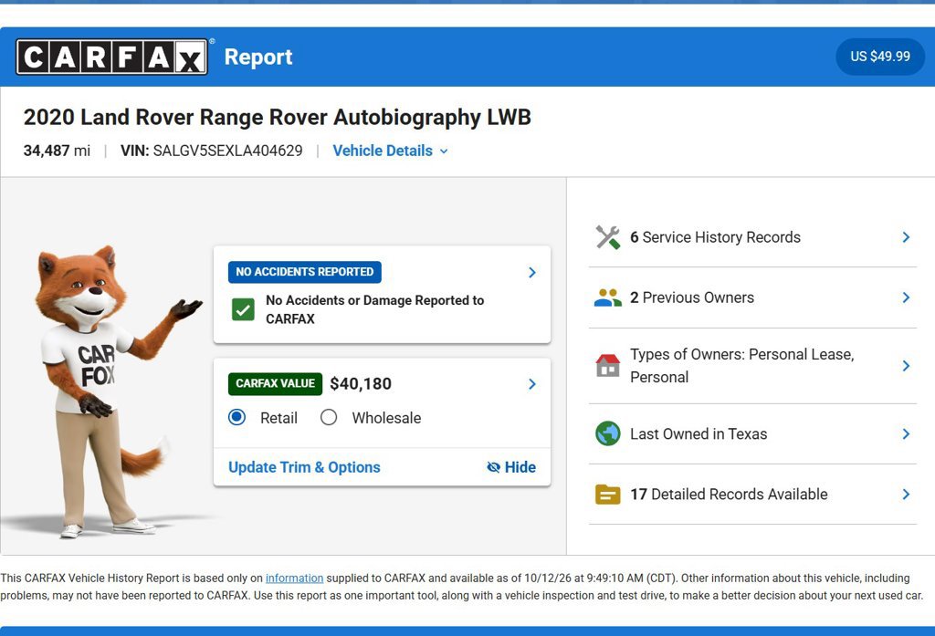Expand 2 Previous Owners arrow
This screenshot has height=636, width=935.
[906, 297]
